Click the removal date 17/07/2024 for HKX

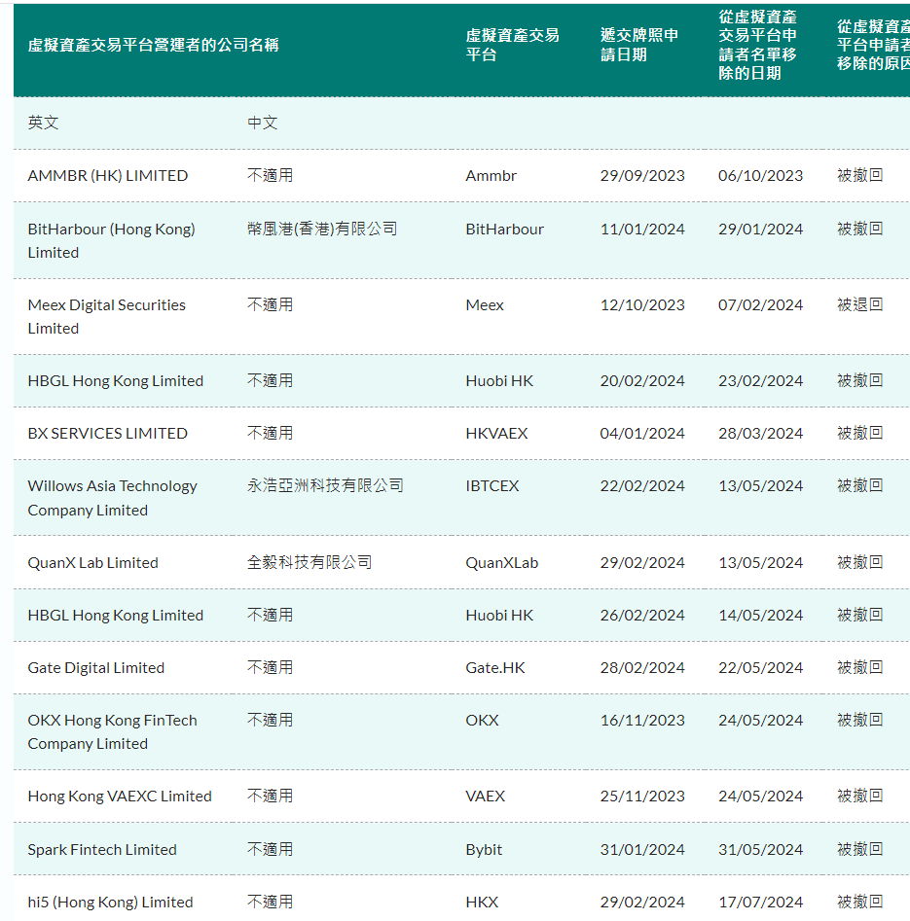pyautogui.click(x=762, y=902)
